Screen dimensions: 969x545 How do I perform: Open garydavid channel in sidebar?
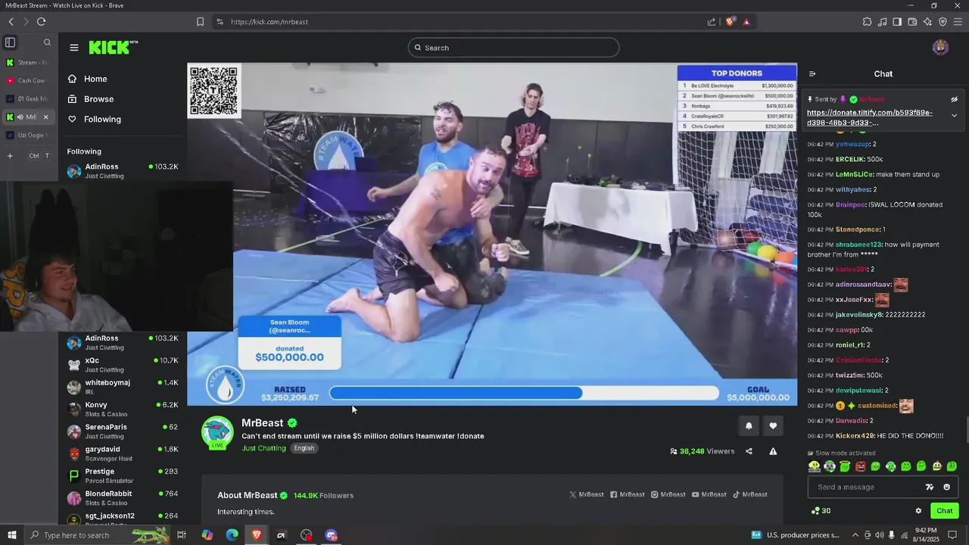[123, 453]
